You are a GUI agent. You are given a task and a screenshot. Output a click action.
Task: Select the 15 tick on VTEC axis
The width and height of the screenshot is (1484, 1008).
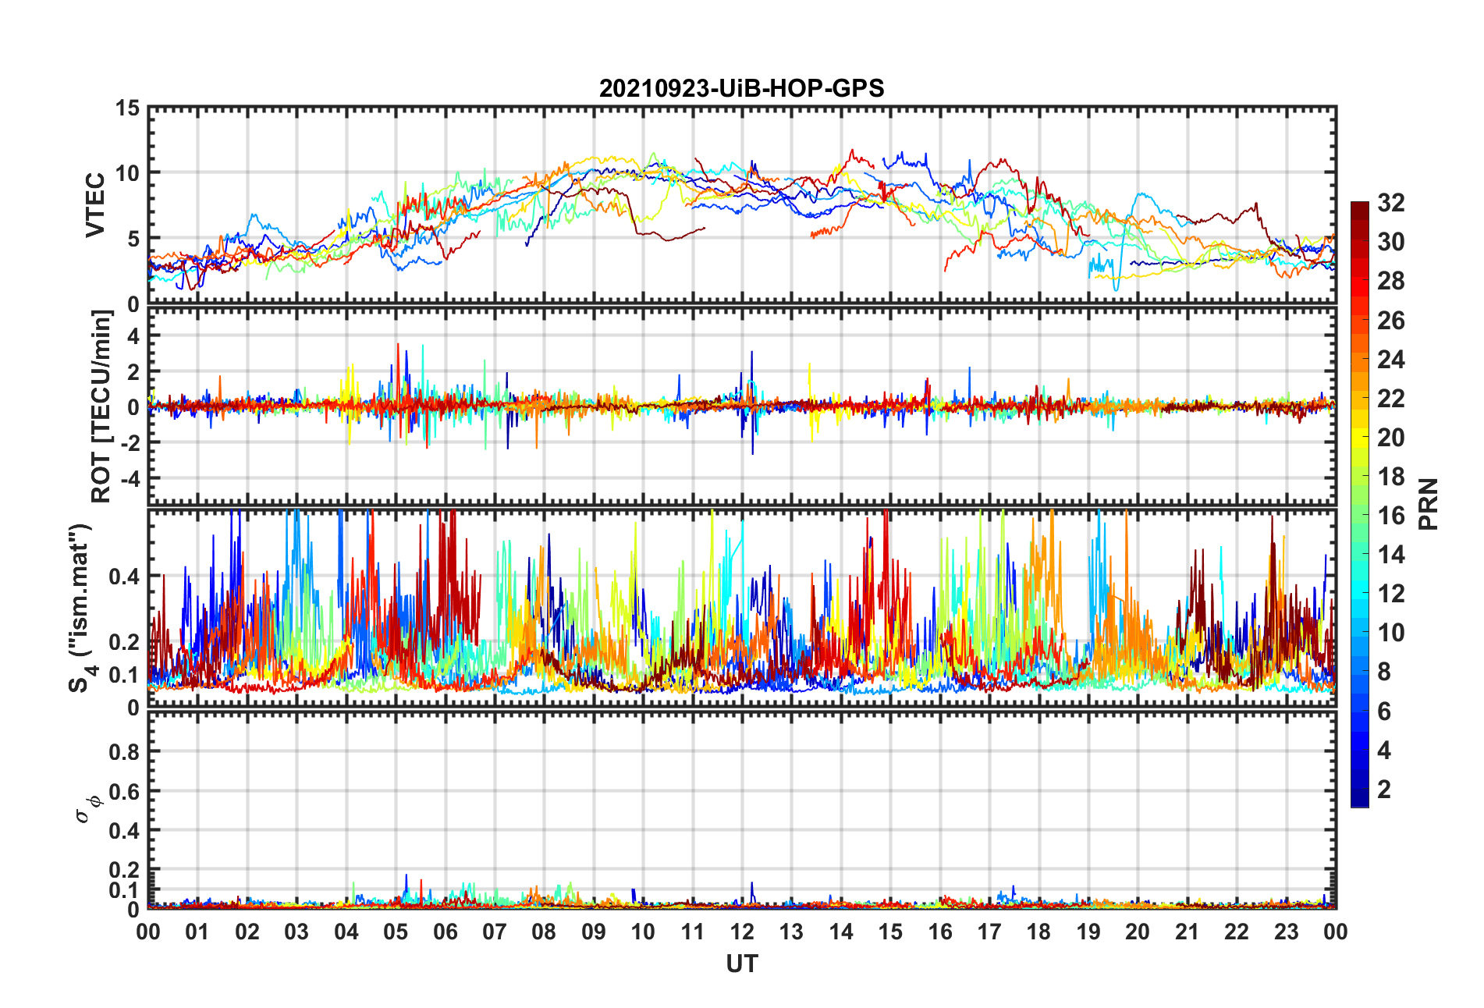(x=128, y=108)
